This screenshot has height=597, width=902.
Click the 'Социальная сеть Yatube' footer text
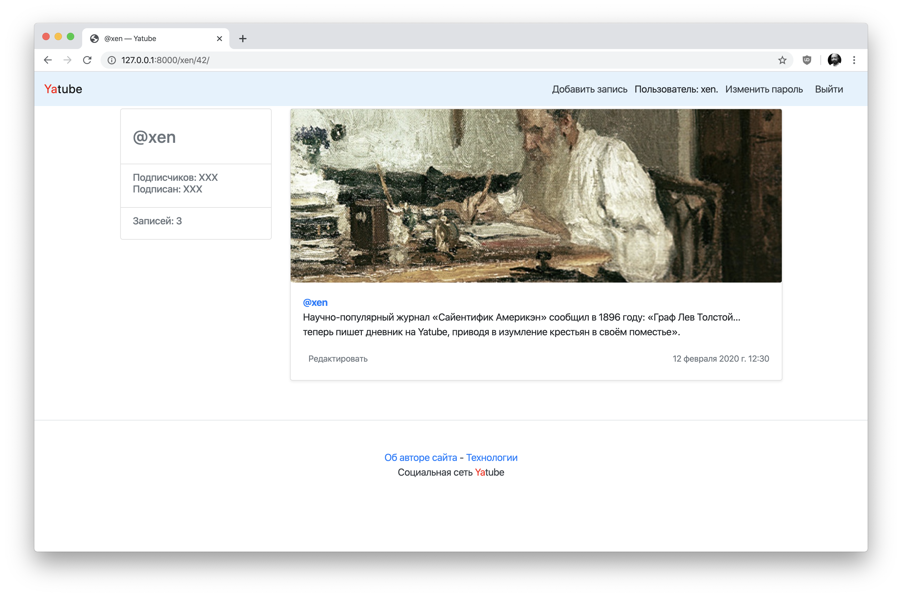pyautogui.click(x=451, y=472)
